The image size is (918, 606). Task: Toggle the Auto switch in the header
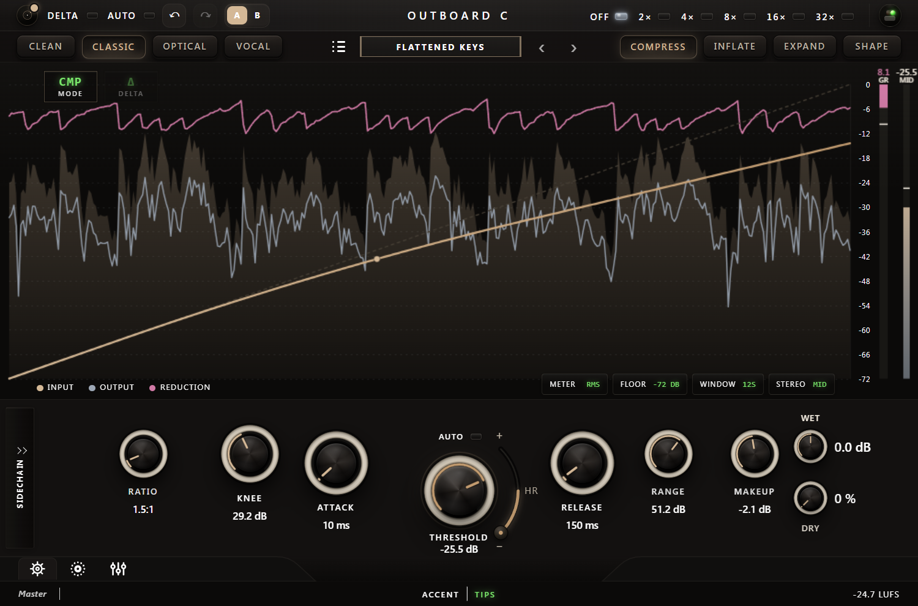coord(149,15)
